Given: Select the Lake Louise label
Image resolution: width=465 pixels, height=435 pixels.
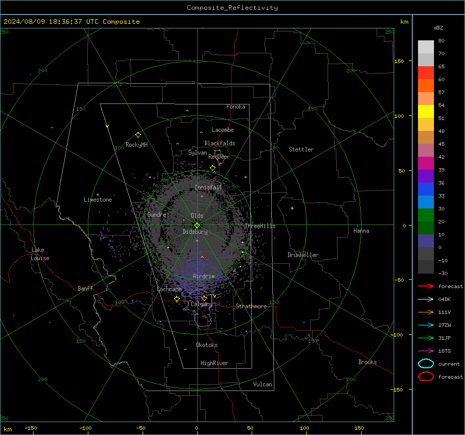Looking at the screenshot, I should [40, 254].
